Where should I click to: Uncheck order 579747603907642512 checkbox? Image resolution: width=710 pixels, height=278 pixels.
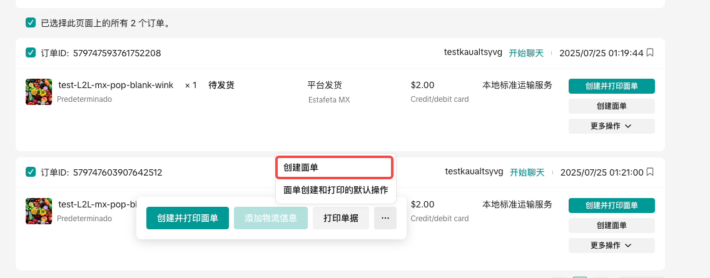click(31, 172)
